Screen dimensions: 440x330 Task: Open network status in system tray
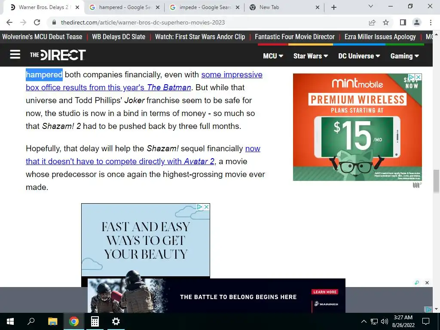(x=374, y=321)
